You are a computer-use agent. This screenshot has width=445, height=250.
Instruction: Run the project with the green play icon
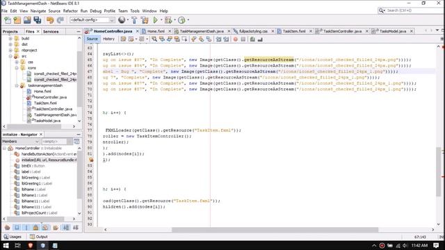pos(156,20)
